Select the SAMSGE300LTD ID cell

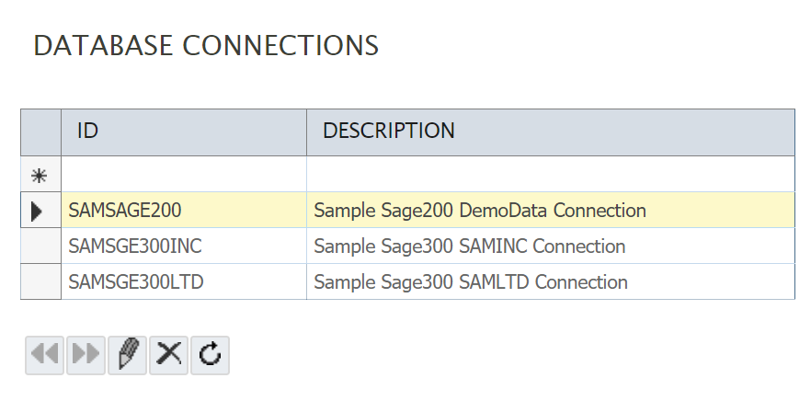pos(184,282)
